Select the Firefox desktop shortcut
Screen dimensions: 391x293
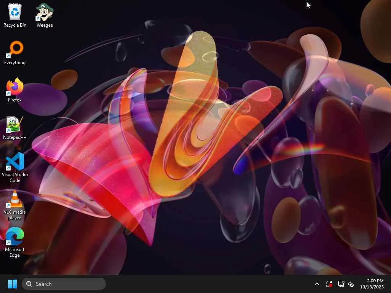coord(15,90)
